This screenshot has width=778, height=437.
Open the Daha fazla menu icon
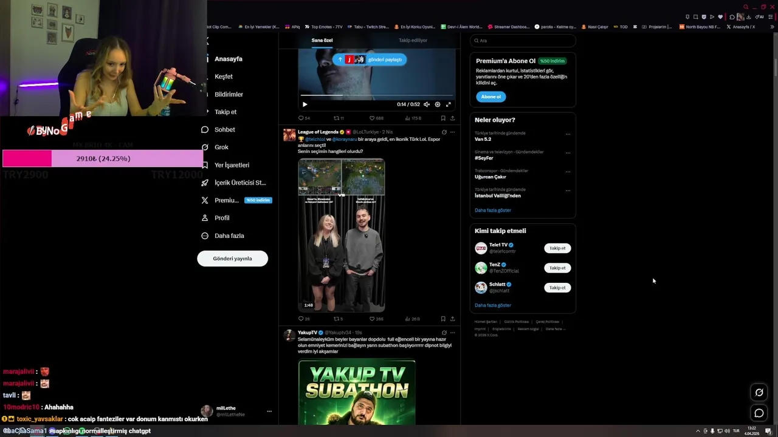[205, 235]
